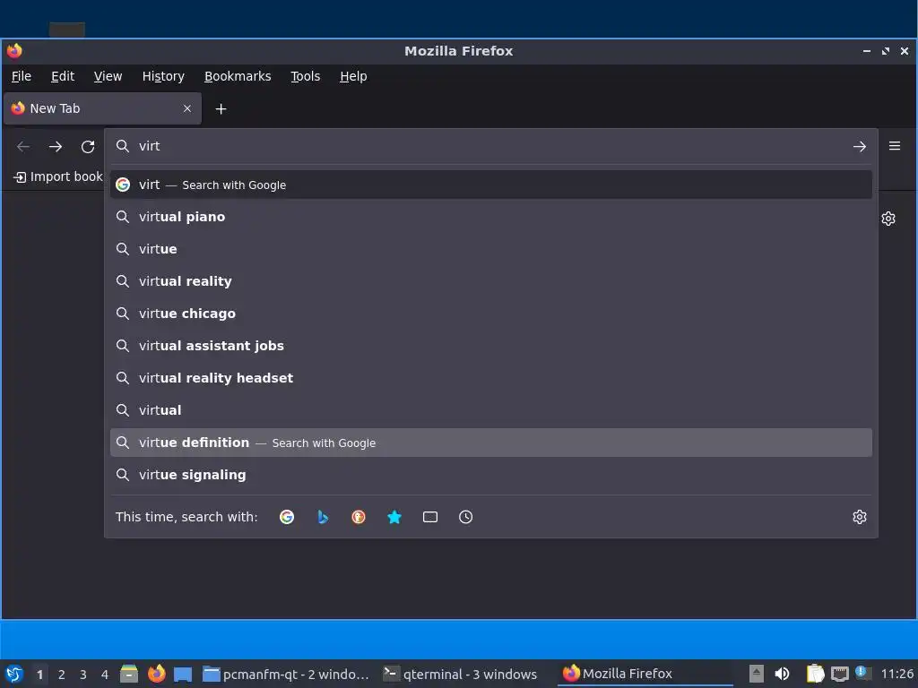Choose 'virt — Search with Google' result
This screenshot has width=918, height=688.
490,185
